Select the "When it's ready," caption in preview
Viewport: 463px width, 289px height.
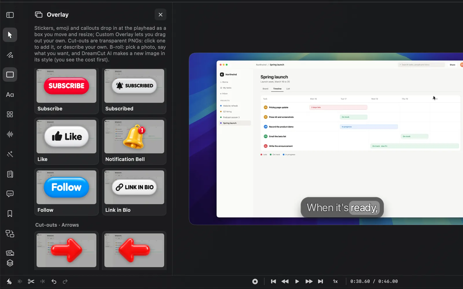342,208
